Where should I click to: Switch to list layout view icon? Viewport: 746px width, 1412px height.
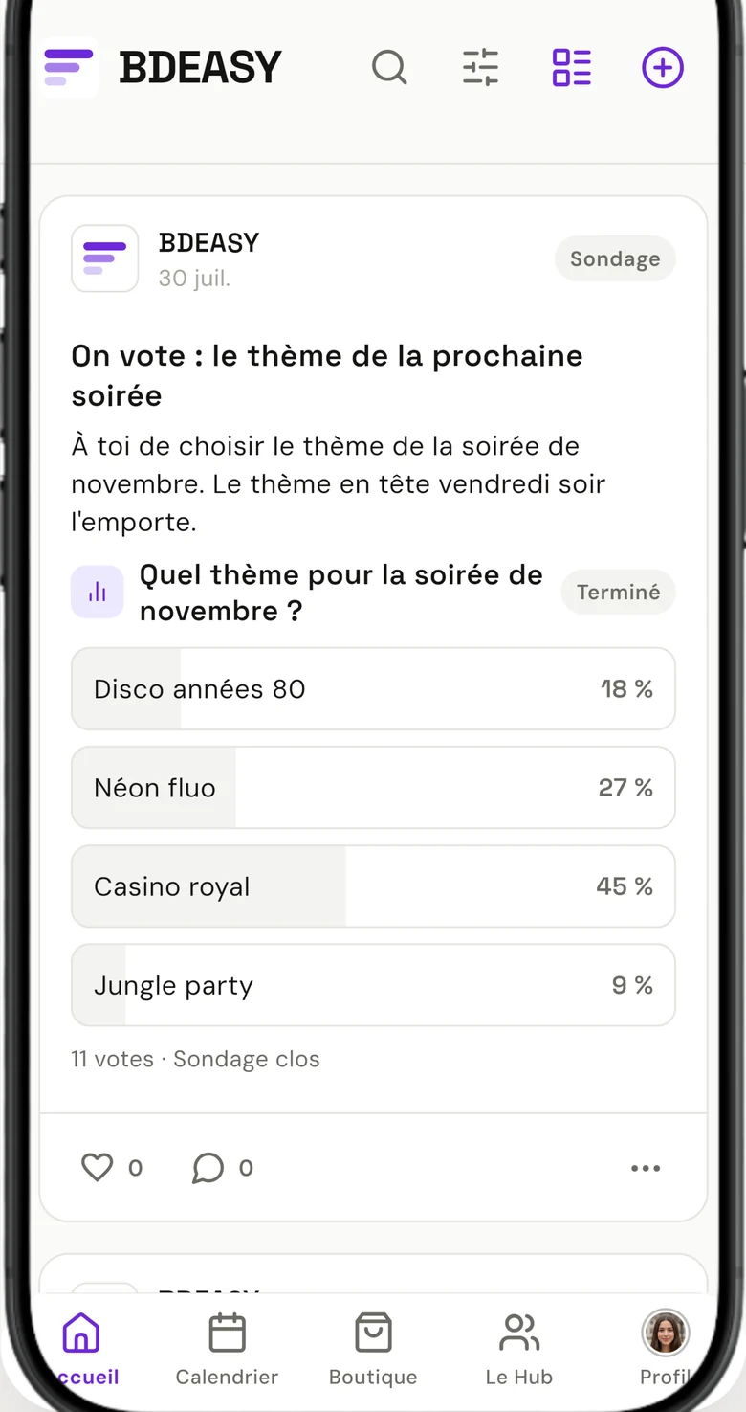pos(572,68)
